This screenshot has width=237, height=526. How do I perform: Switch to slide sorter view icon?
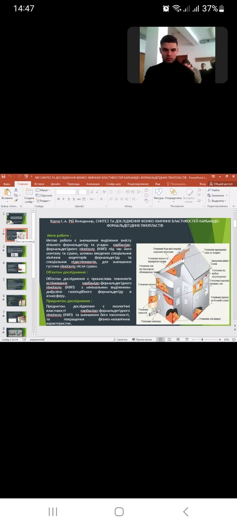coord(169,340)
